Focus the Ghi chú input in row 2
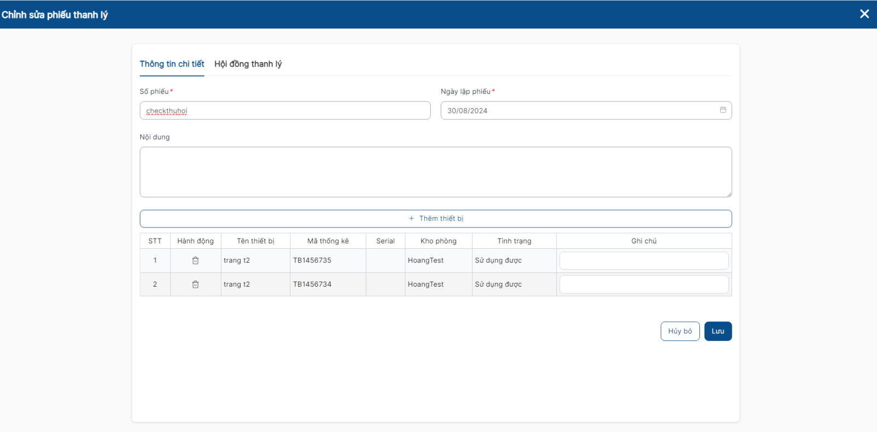This screenshot has height=432, width=877. (643, 285)
